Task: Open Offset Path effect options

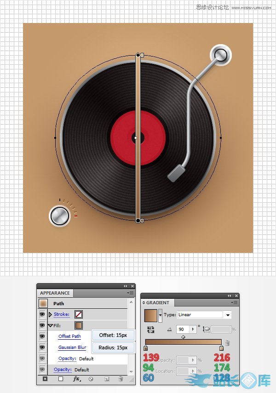Action: tap(69, 336)
